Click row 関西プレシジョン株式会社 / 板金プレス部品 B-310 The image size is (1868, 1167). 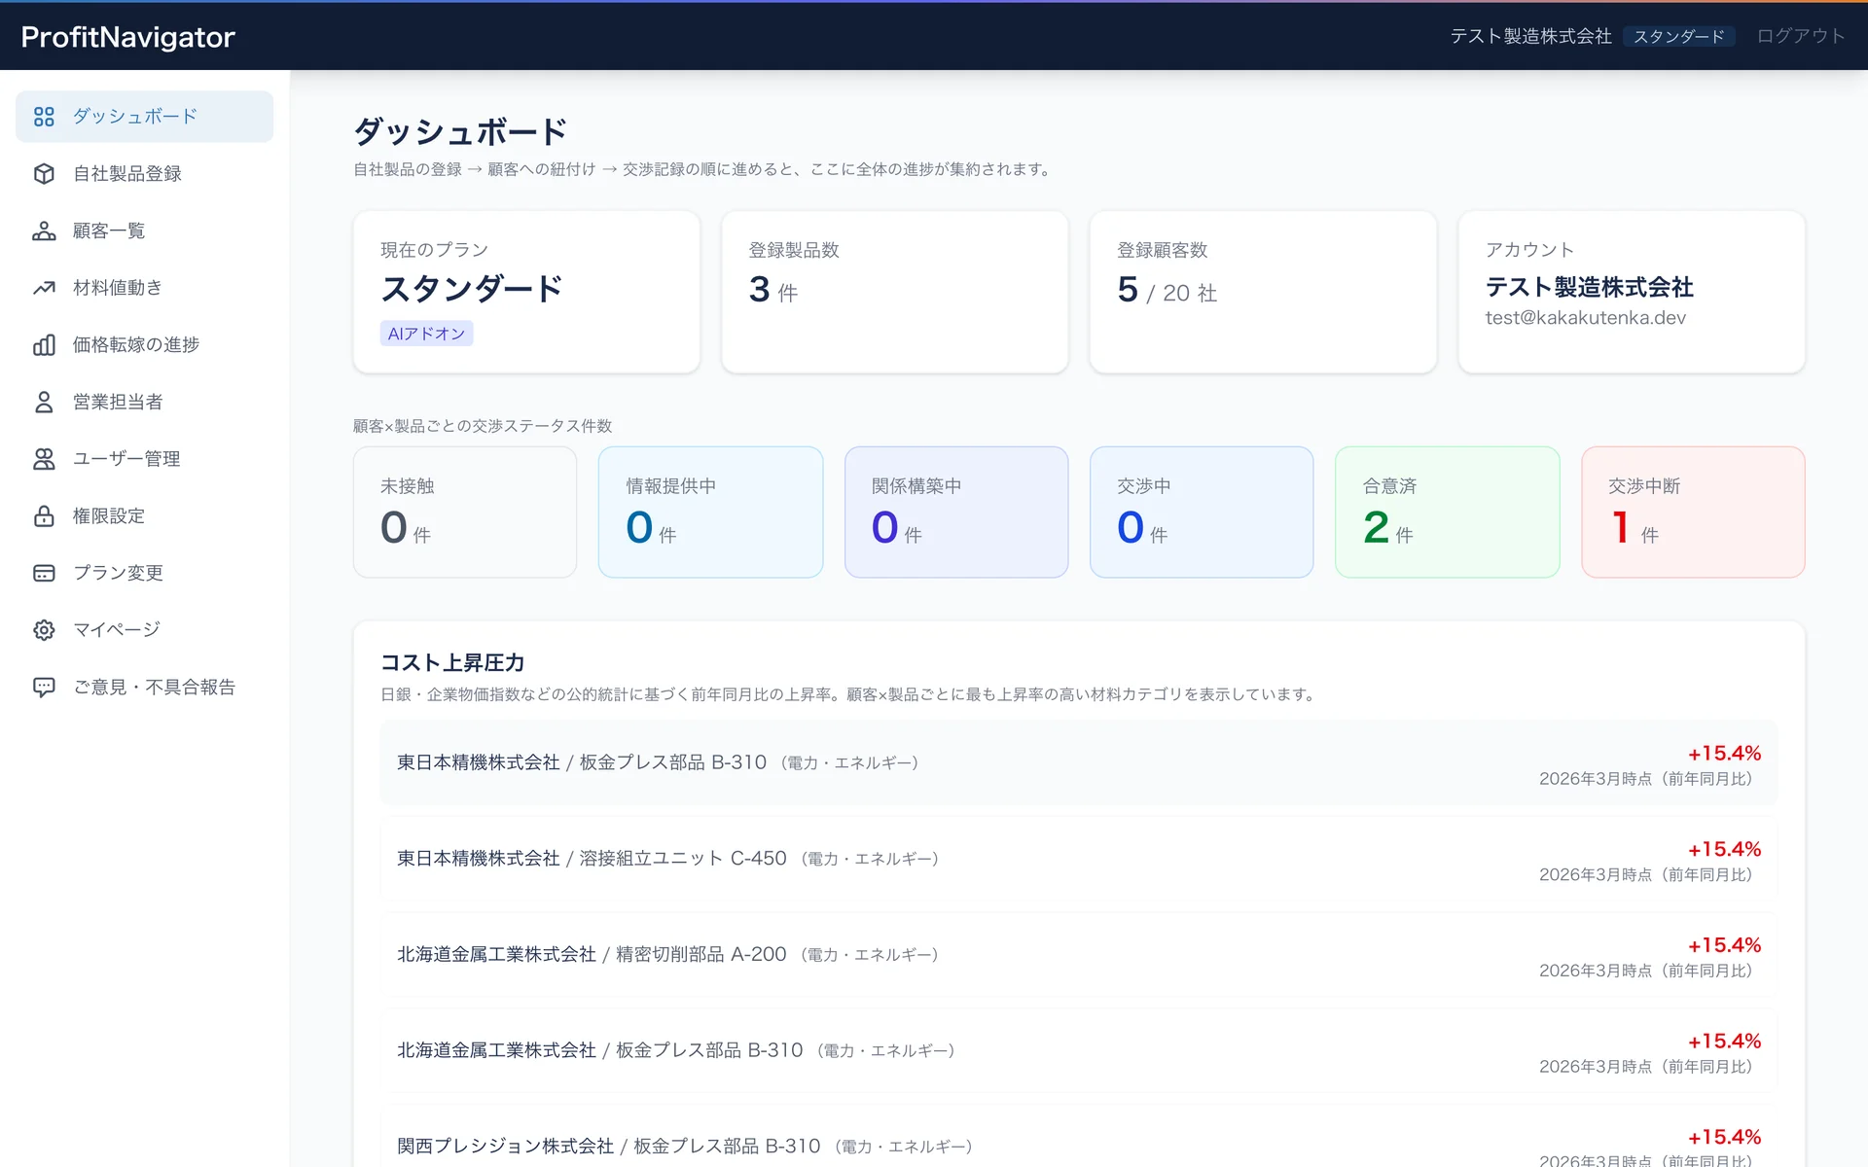pos(1079,1136)
